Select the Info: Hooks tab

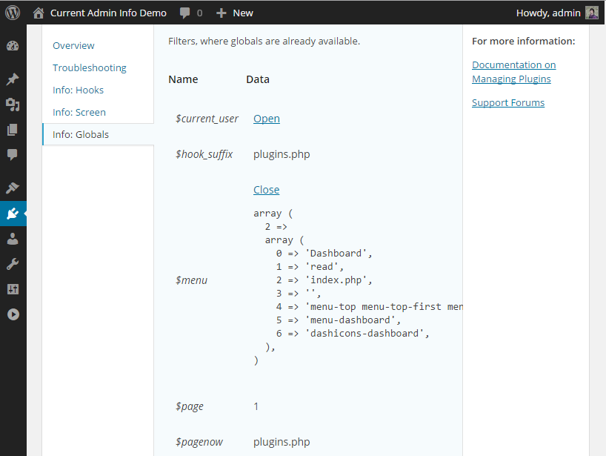pyautogui.click(x=78, y=90)
